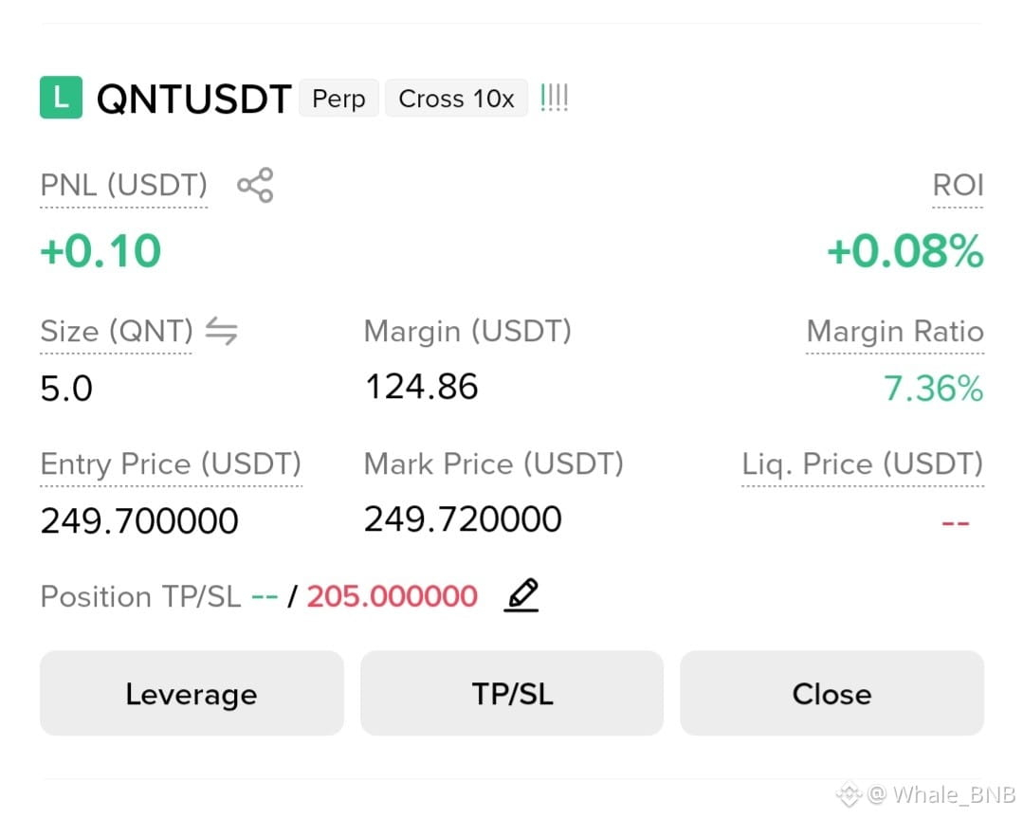The width and height of the screenshot is (1023, 818).
Task: Tap the Size unit swap arrows icon
Action: (221, 331)
